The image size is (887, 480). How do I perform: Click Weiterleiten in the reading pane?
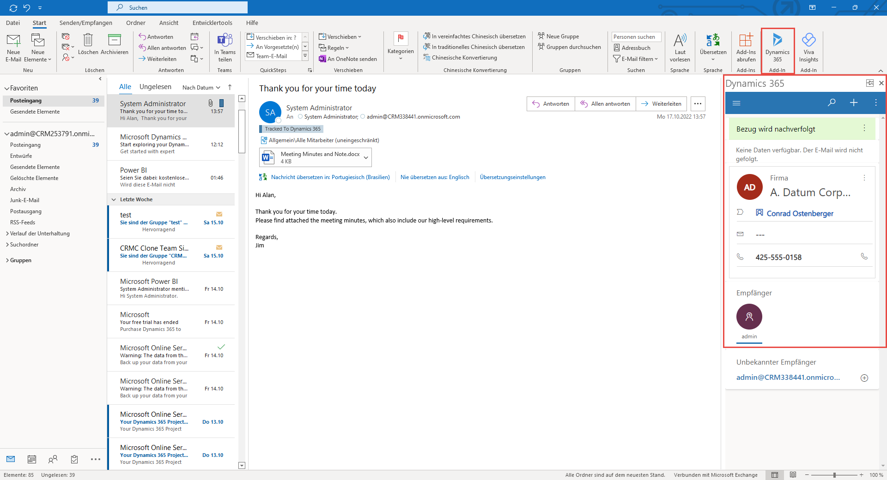662,104
